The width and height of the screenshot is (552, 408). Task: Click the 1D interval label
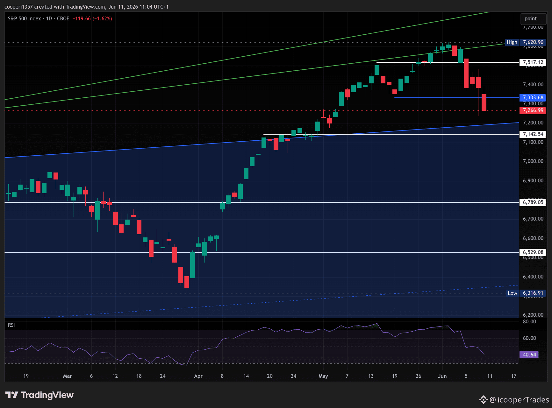(49, 18)
